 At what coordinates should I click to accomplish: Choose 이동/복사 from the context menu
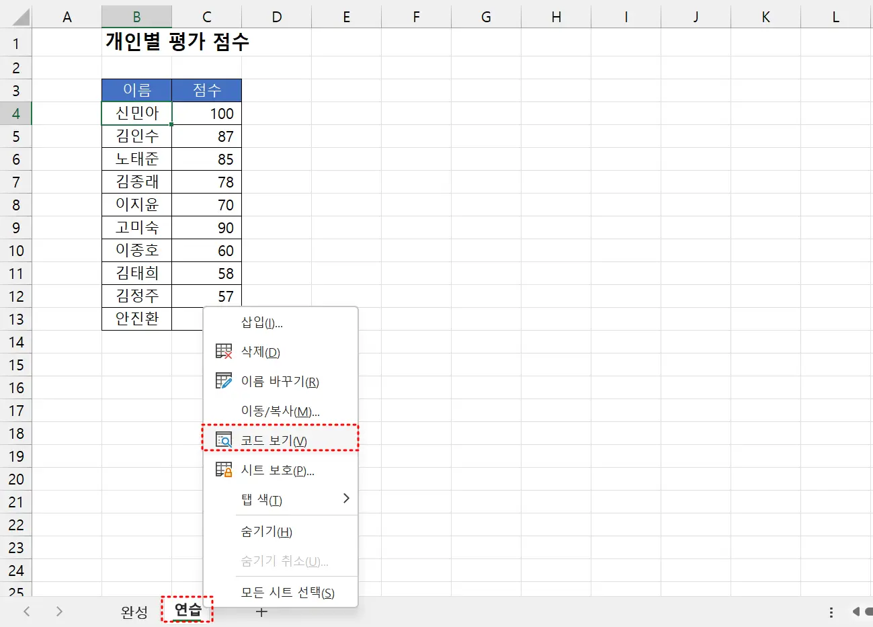pyautogui.click(x=281, y=411)
